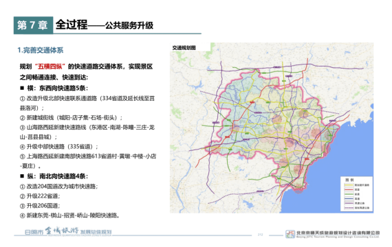Screen dimensions: 392x247
Task: Select the green 省道 legend swatch
Action: pyautogui.click(x=349, y=194)
